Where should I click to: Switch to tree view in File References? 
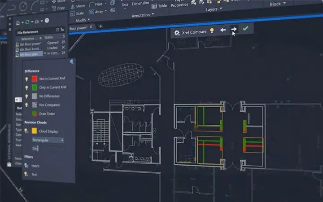pyautogui.click(x=62, y=30)
